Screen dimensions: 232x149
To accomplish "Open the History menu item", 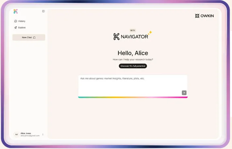I will point(22,21).
